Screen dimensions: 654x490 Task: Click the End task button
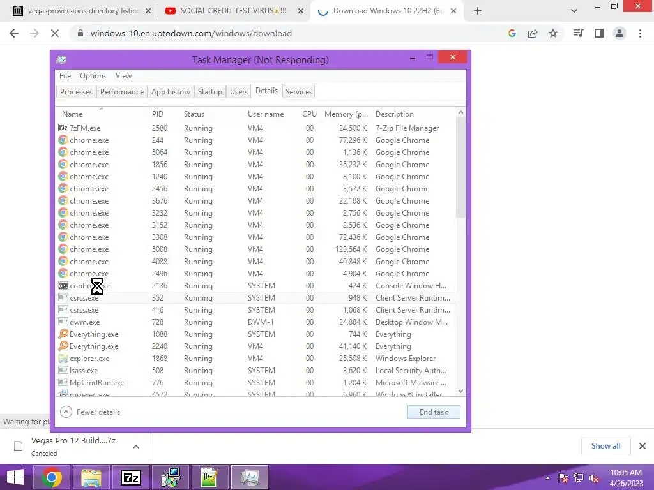pyautogui.click(x=434, y=412)
